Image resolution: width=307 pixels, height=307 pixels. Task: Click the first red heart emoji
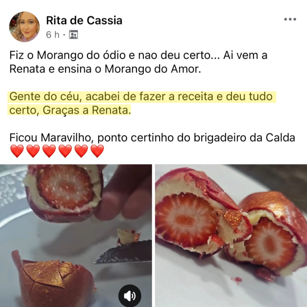(17, 151)
